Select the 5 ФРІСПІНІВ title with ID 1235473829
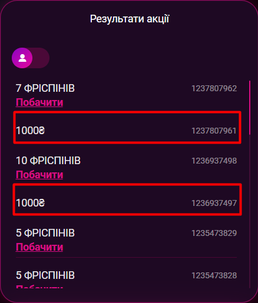The image size is (258, 303). pos(45,233)
